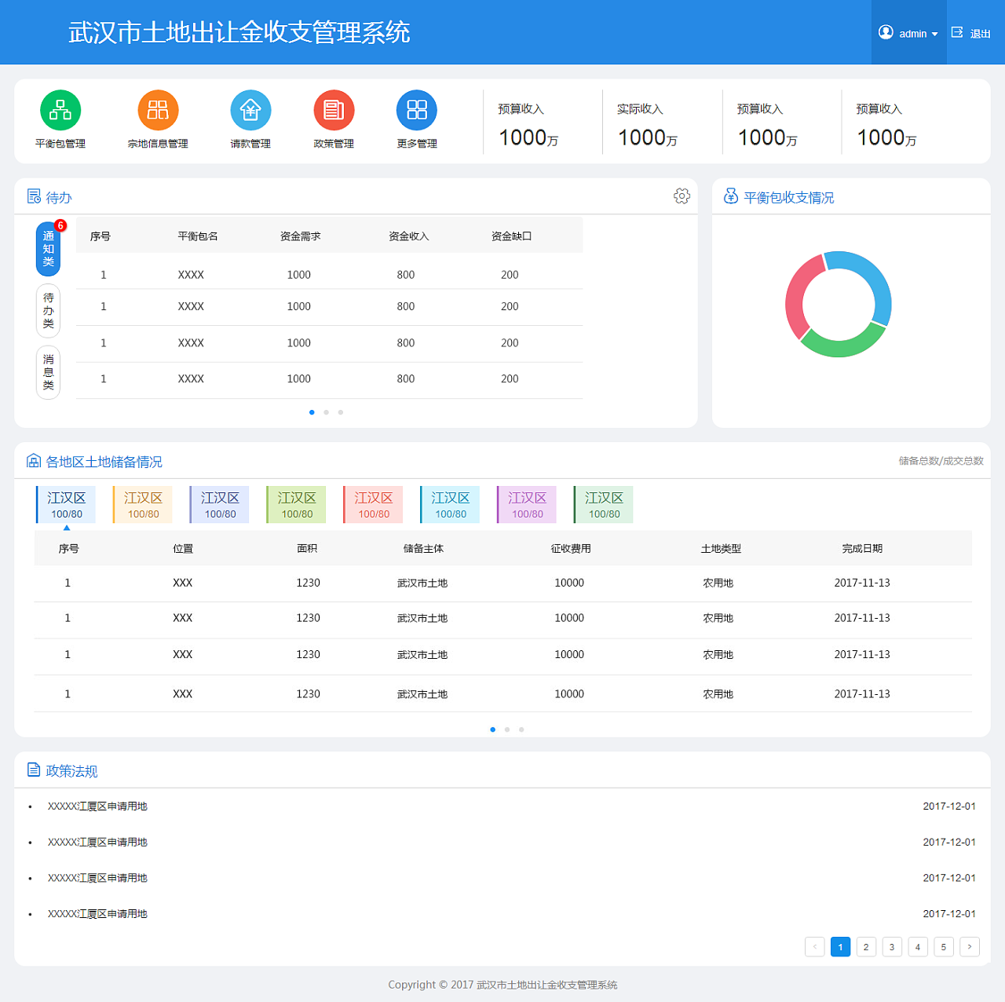1005x1002 pixels.
Task: Switch to the 消息类 vertical tab
Action: 48,372
